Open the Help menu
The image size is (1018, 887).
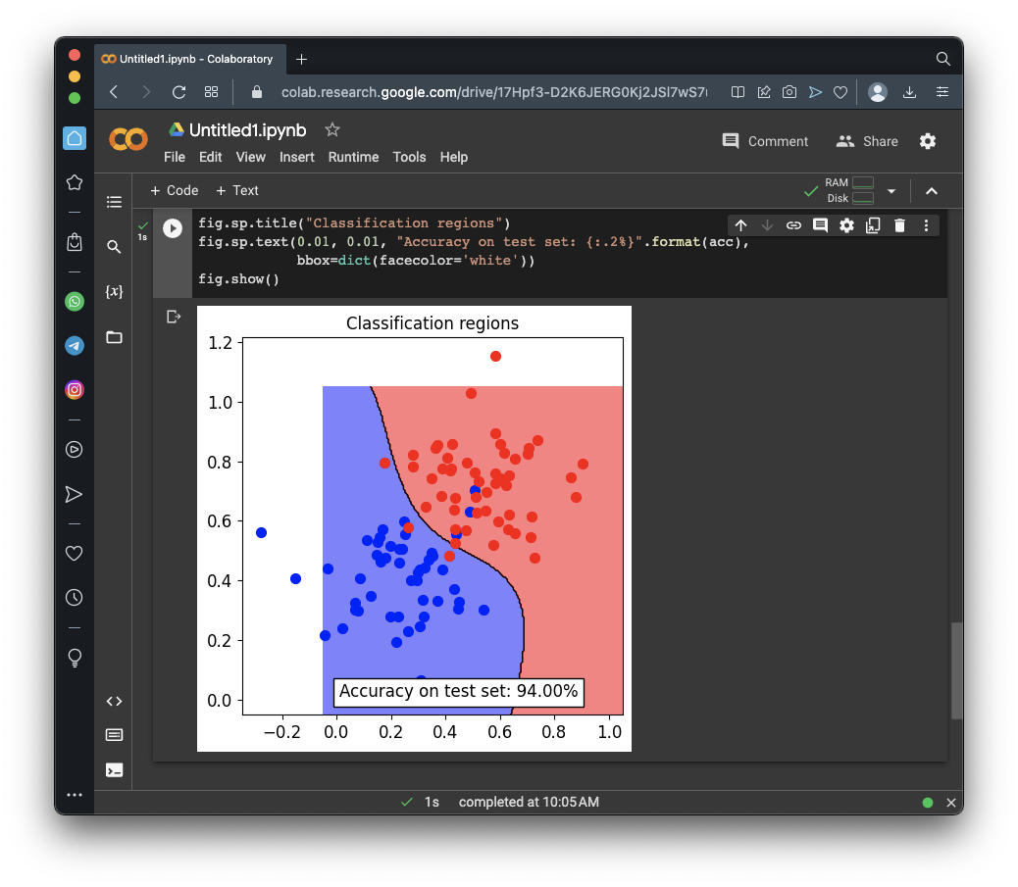454,157
